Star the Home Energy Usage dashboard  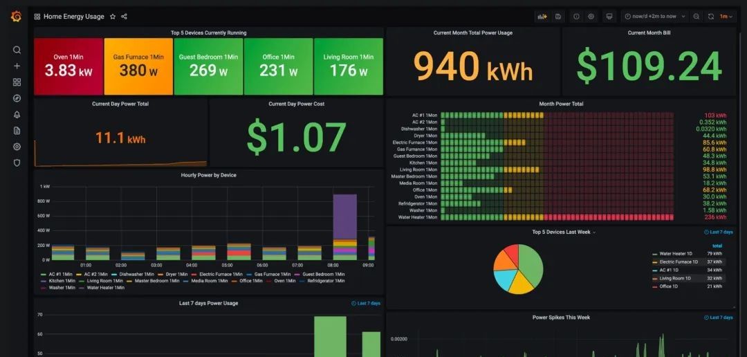point(113,17)
